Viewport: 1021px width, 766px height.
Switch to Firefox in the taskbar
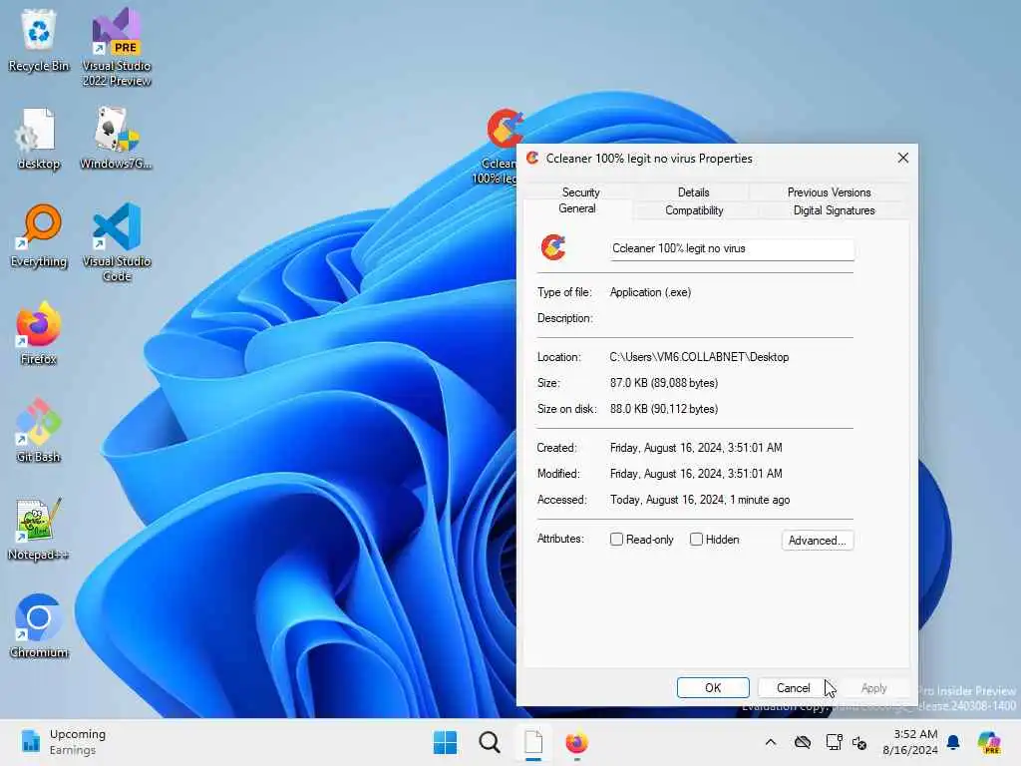(577, 742)
